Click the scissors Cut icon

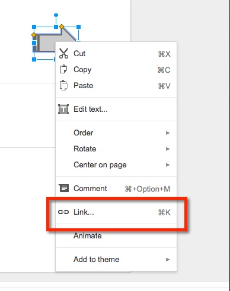point(63,53)
